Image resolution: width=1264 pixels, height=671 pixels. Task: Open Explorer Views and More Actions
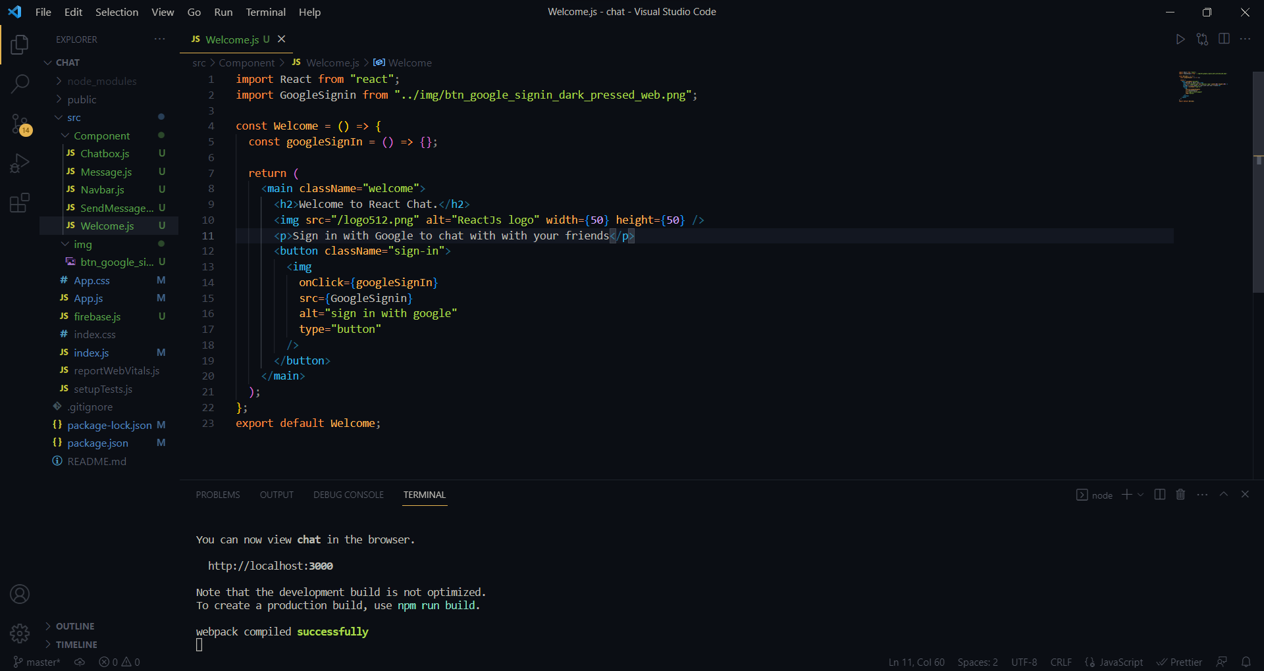(159, 39)
